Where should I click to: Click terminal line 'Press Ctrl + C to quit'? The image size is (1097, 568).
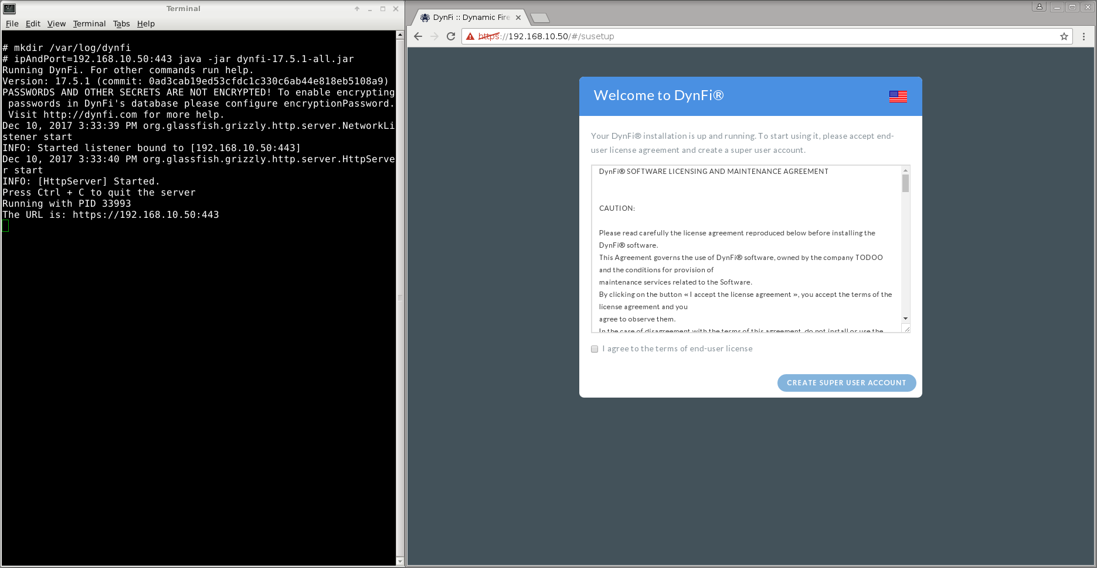tap(99, 193)
